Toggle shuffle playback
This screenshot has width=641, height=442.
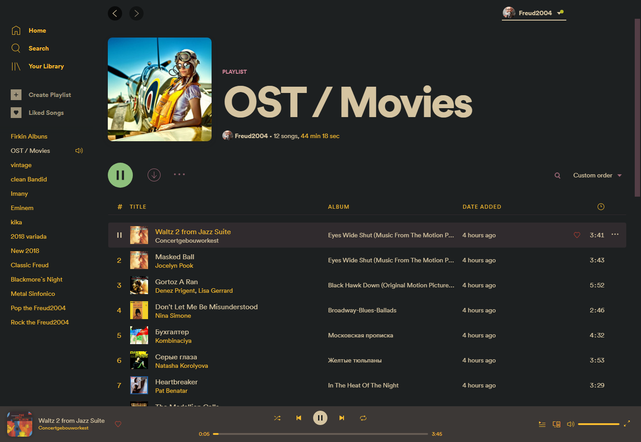click(277, 418)
